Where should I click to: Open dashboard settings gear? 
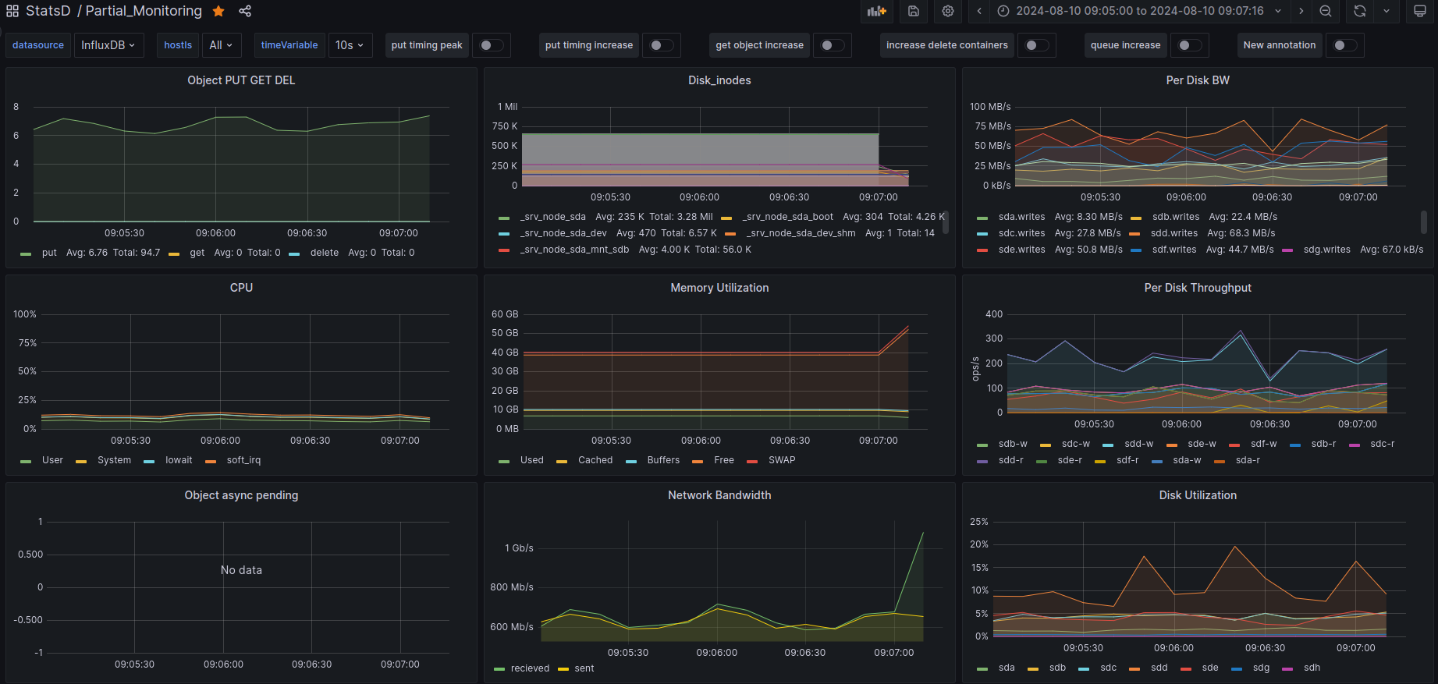[948, 11]
